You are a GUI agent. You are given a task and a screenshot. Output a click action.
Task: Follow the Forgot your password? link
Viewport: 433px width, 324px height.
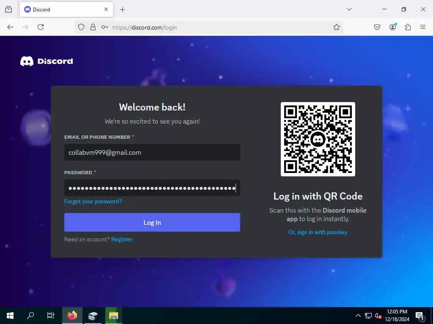pos(93,201)
